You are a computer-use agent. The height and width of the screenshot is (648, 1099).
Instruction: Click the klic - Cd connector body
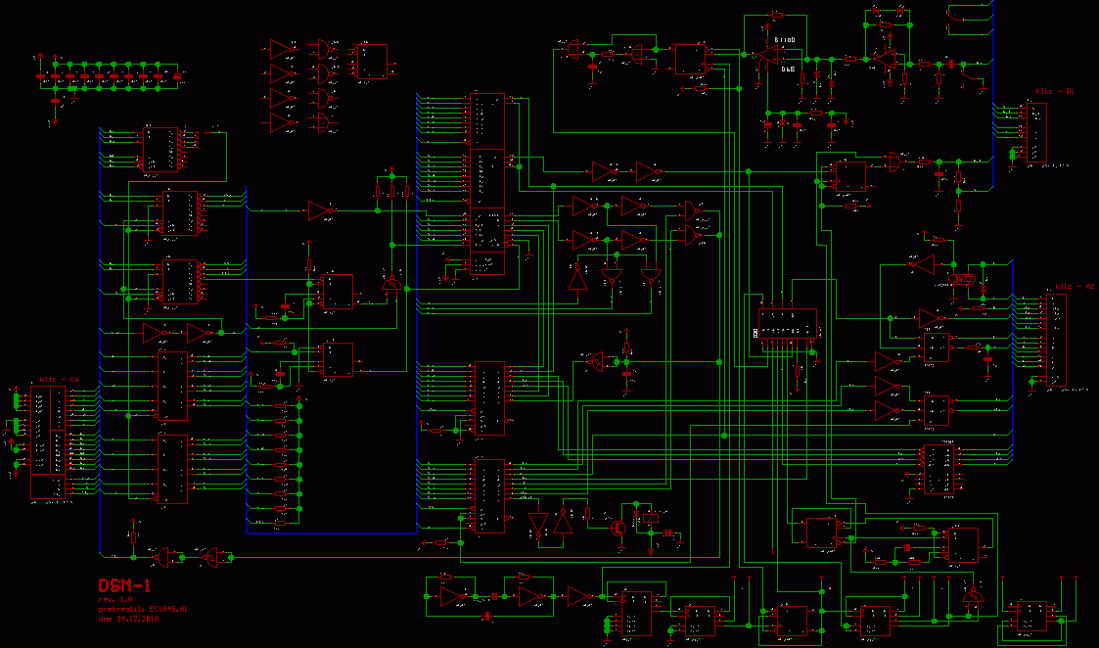(48, 442)
